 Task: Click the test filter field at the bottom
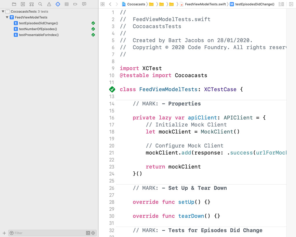click(49, 233)
